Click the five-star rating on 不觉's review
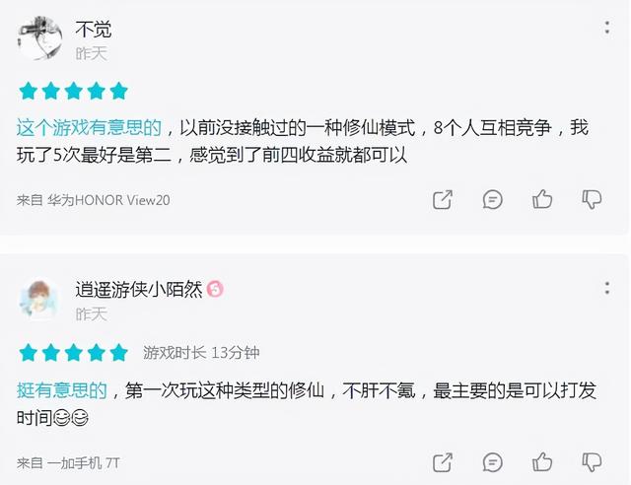Viewport: 631px width, 485px height. tap(74, 91)
